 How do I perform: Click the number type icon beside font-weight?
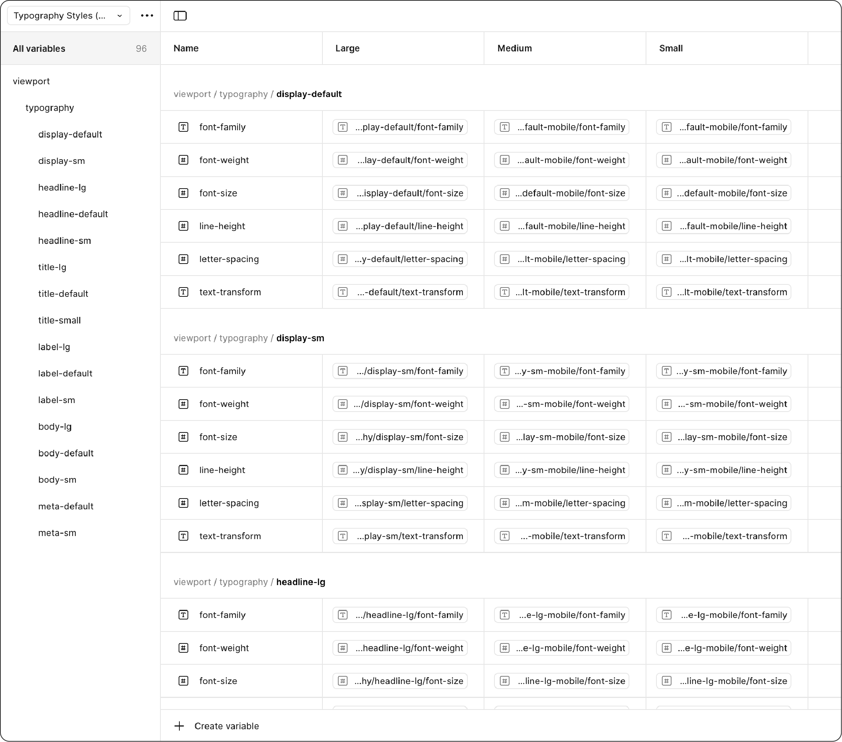[183, 160]
